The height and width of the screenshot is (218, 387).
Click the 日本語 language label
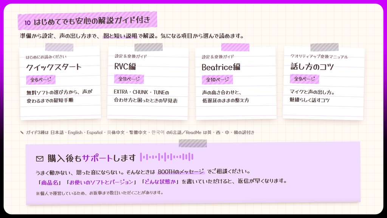coord(57,132)
